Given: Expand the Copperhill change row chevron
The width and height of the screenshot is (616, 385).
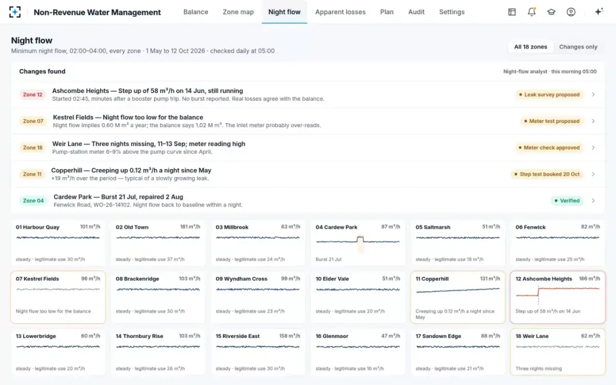Looking at the screenshot, I should (593, 174).
